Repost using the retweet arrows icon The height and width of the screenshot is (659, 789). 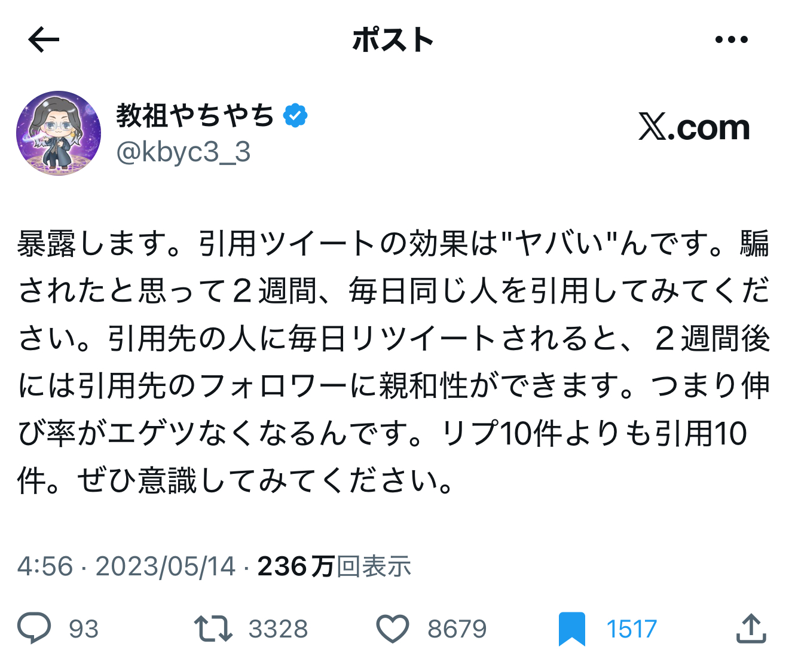coord(213,629)
